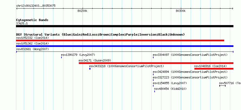Click the esv3424894 blue tick mark
This screenshot has width=241, height=110.
tap(153, 74)
